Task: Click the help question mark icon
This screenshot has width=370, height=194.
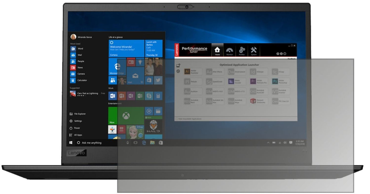Action: pyautogui.click(x=278, y=54)
